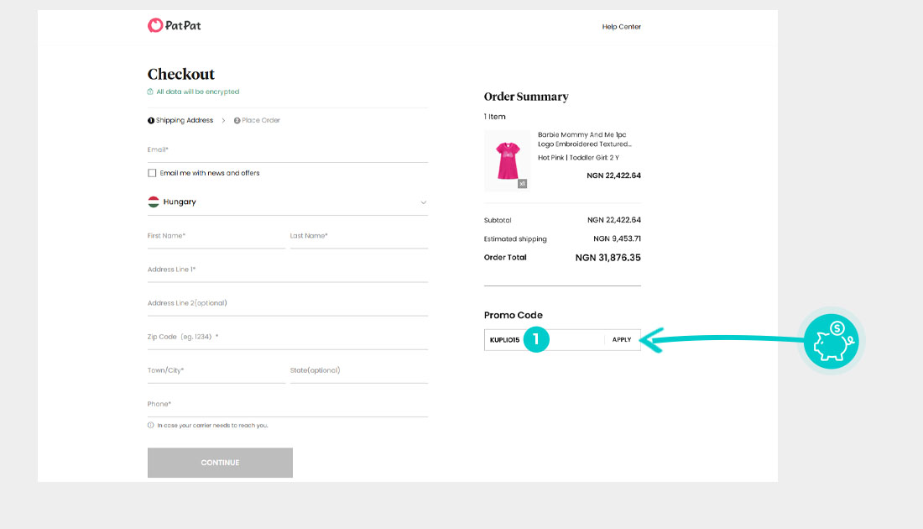Focus the Email input field

(x=287, y=150)
